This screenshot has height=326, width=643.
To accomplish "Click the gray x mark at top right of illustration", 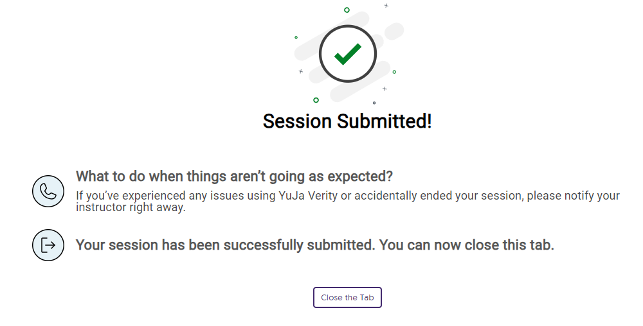I will click(386, 6).
